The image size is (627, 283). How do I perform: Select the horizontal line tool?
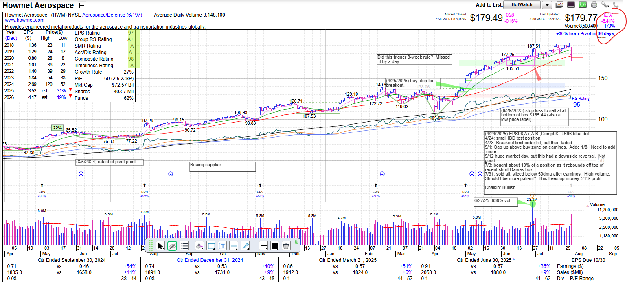pyautogui.click(x=234, y=246)
